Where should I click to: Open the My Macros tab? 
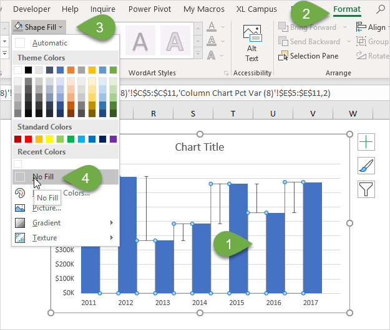coord(204,9)
